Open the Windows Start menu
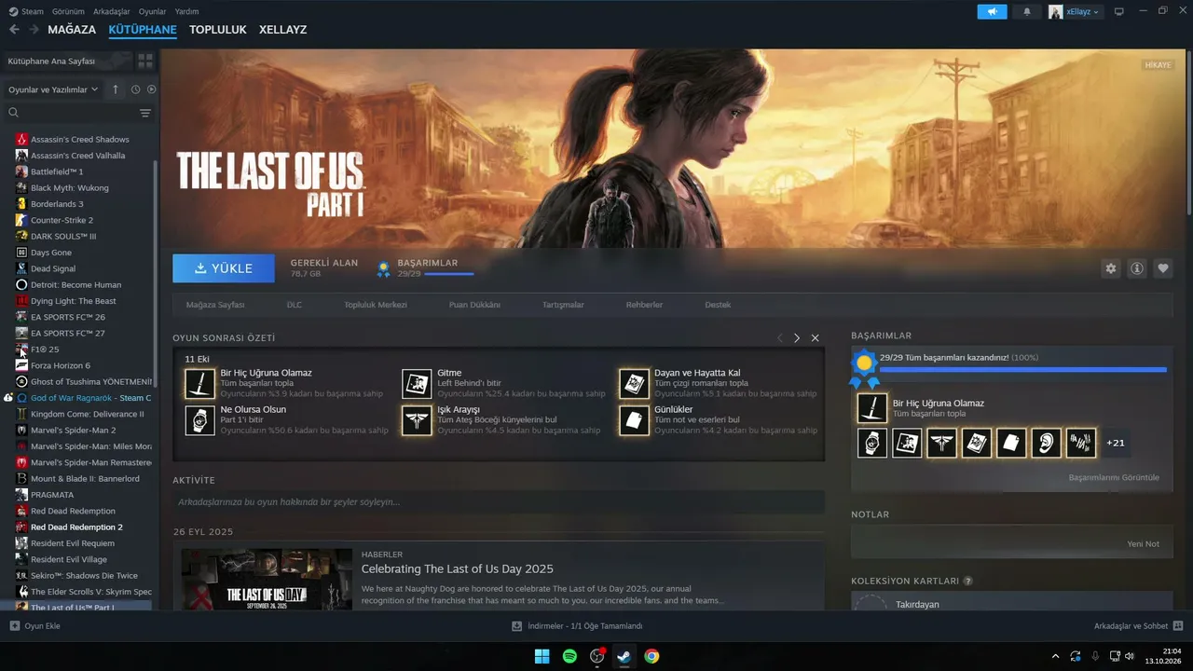The width and height of the screenshot is (1193, 671). [542, 656]
